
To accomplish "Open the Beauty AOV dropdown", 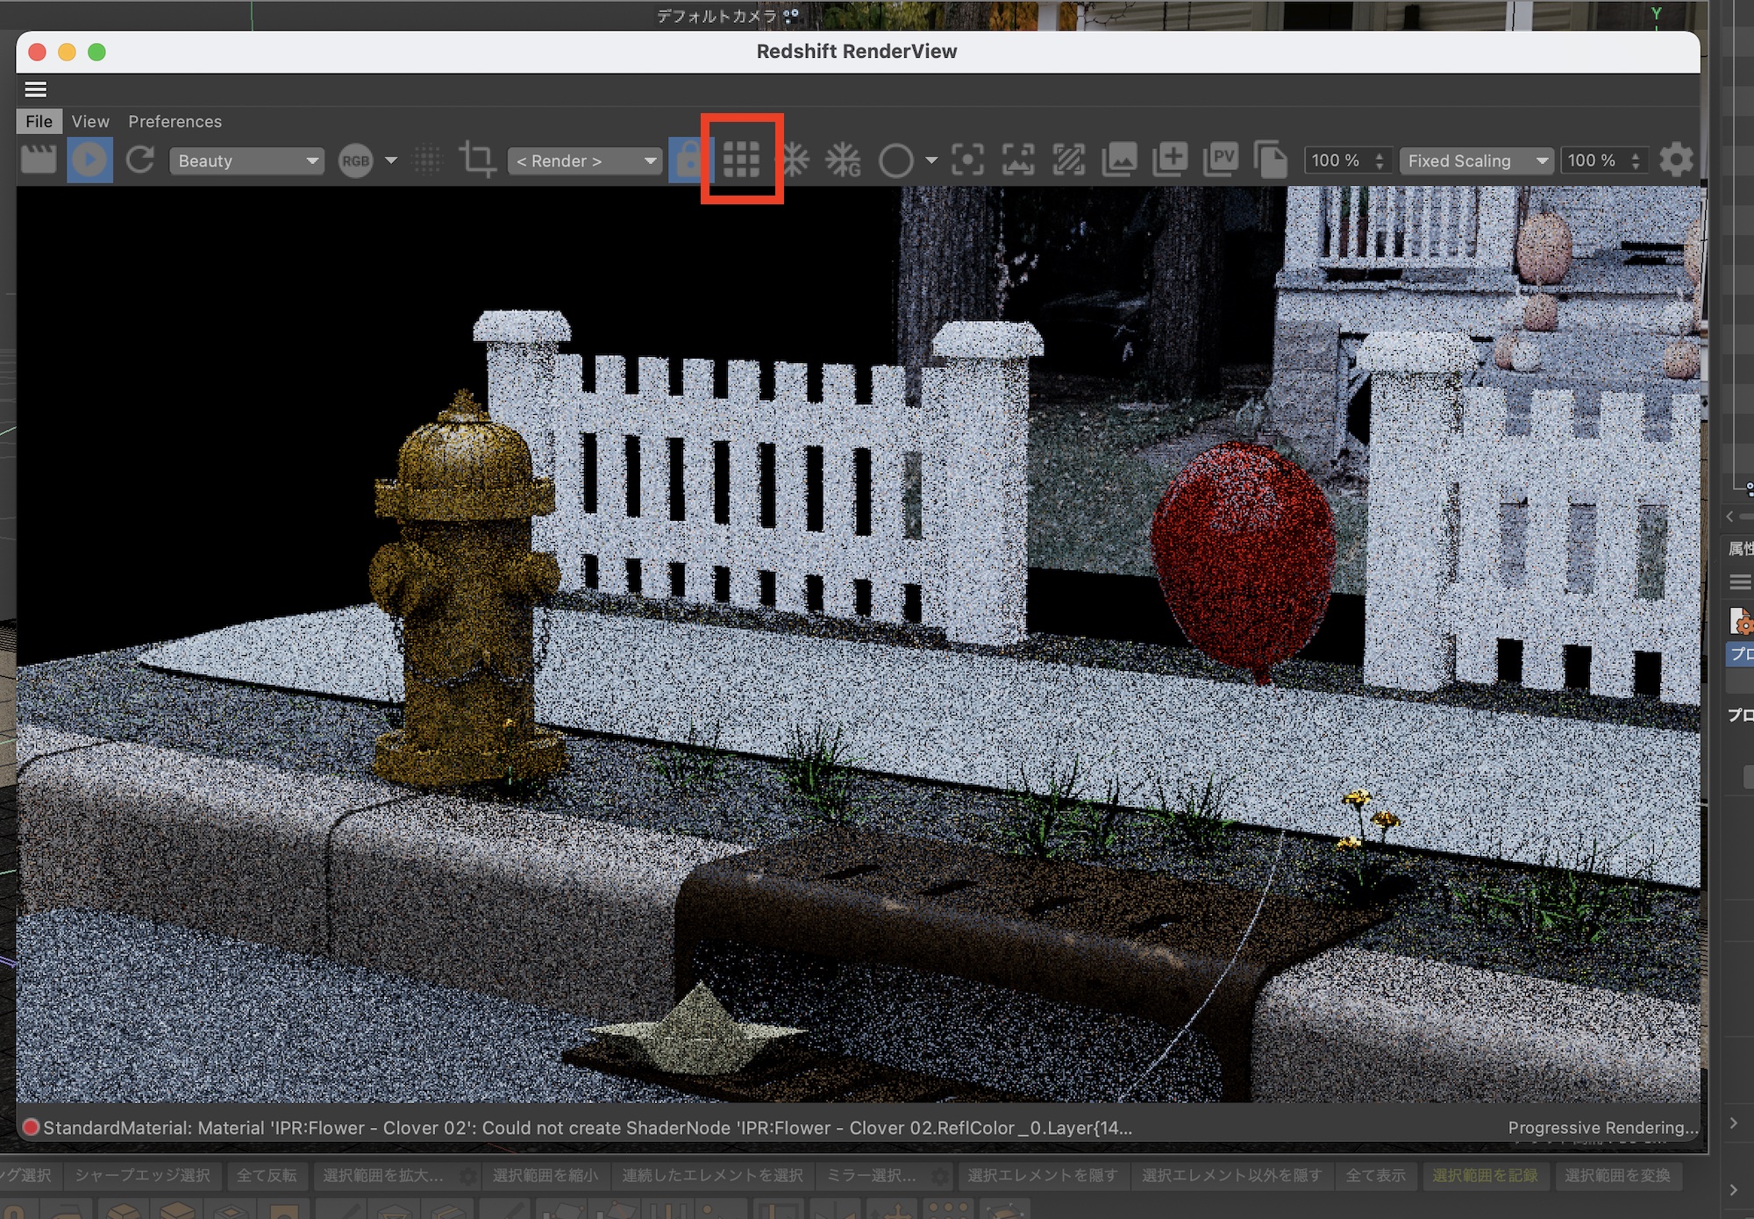I will (x=246, y=160).
